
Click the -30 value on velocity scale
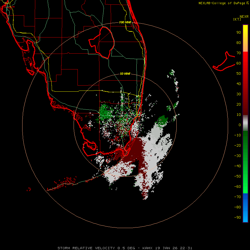click(237, 156)
